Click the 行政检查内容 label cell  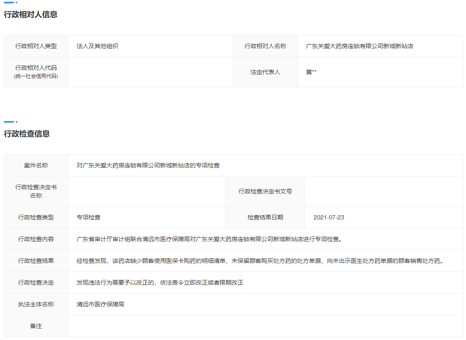(36, 239)
